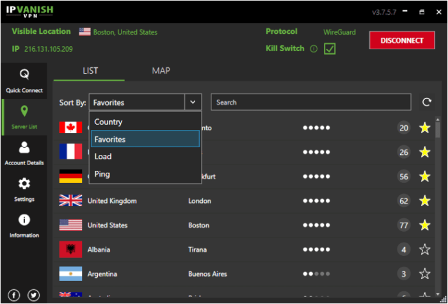Screen dimensions: 448x304
Task: Click the server count 77 badge
Action: pyautogui.click(x=404, y=225)
